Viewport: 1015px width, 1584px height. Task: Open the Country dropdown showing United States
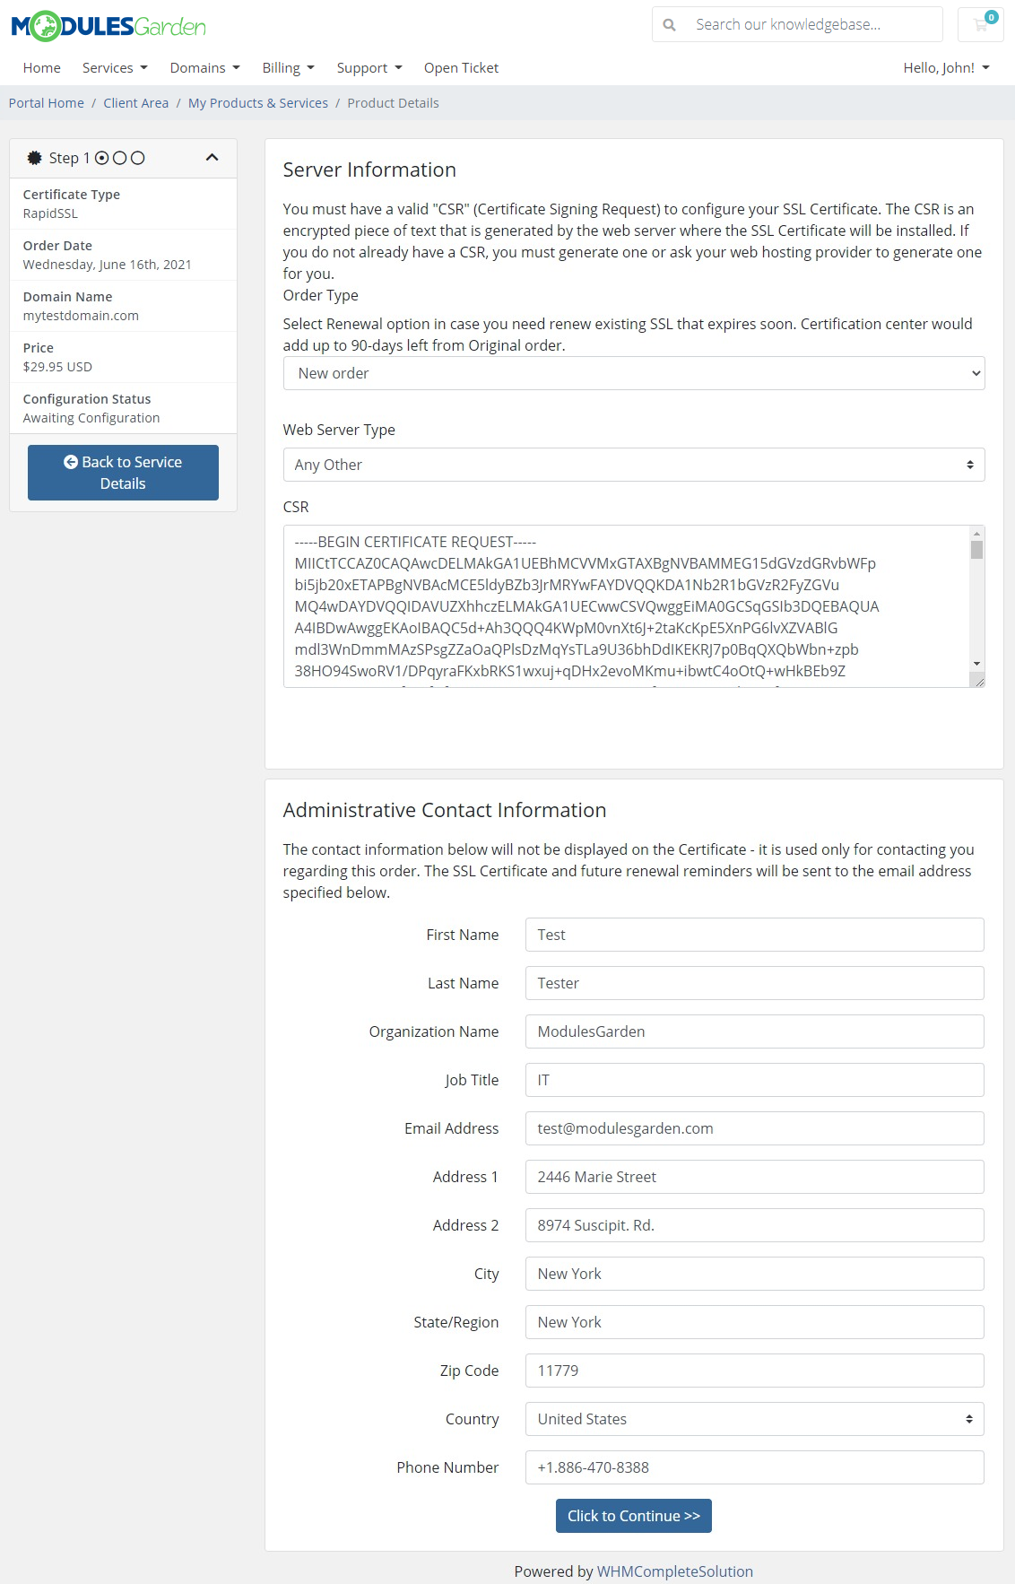pos(753,1419)
